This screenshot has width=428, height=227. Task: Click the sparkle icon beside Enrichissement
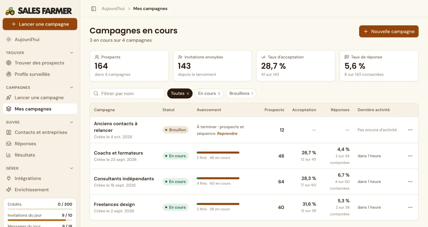(x=9, y=190)
